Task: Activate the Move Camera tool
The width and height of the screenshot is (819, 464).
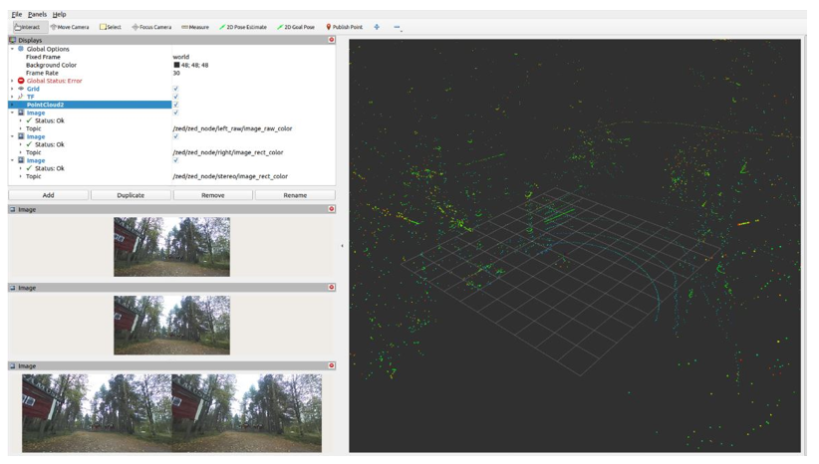Action: pos(70,27)
